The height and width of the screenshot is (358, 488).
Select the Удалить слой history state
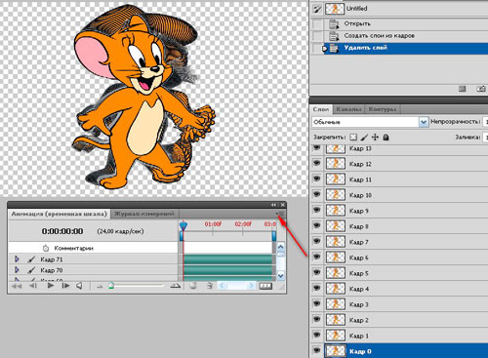(x=365, y=48)
